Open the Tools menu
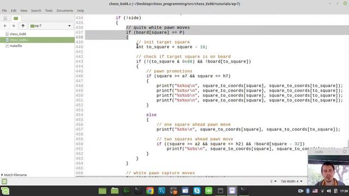Screen dimensions: 349x196 (49, 10)
